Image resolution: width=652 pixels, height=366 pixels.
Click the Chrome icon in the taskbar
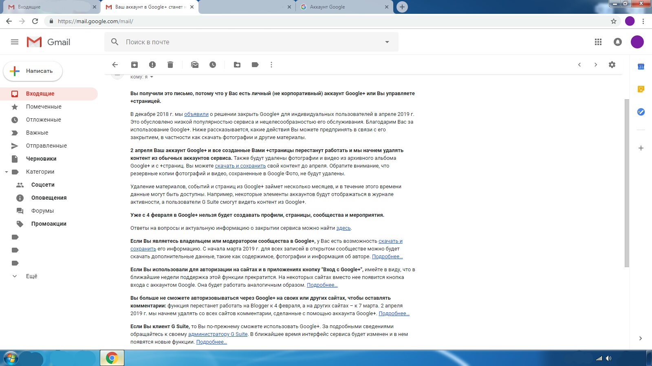click(x=112, y=358)
